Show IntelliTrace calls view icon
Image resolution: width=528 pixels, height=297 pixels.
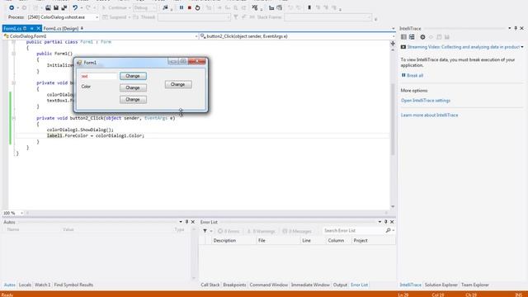412,37
